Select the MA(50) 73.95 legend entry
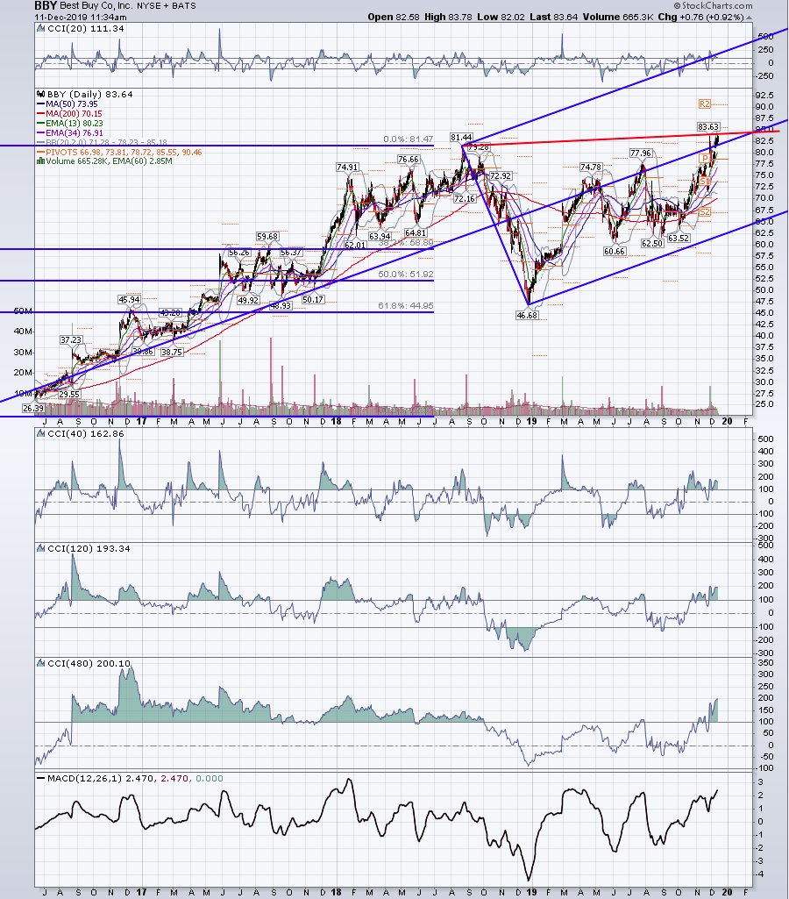The height and width of the screenshot is (899, 789). click(x=67, y=103)
